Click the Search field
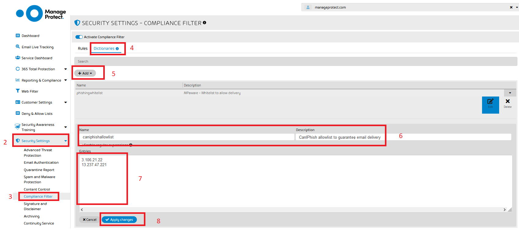The image size is (519, 230). pos(296,61)
